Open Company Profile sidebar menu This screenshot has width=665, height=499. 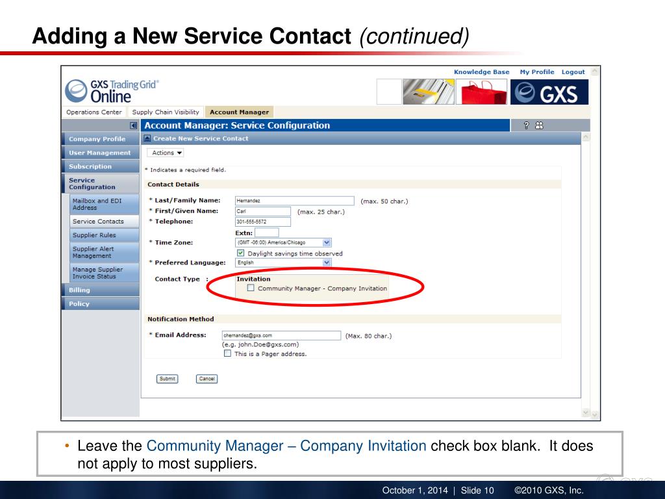pyautogui.click(x=101, y=139)
